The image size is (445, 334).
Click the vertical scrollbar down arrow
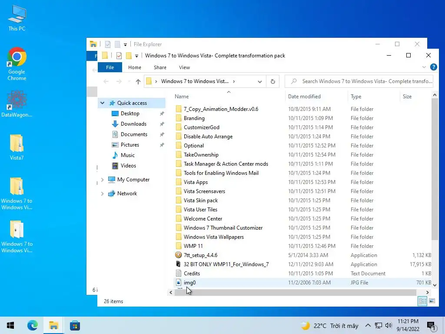[435, 285]
